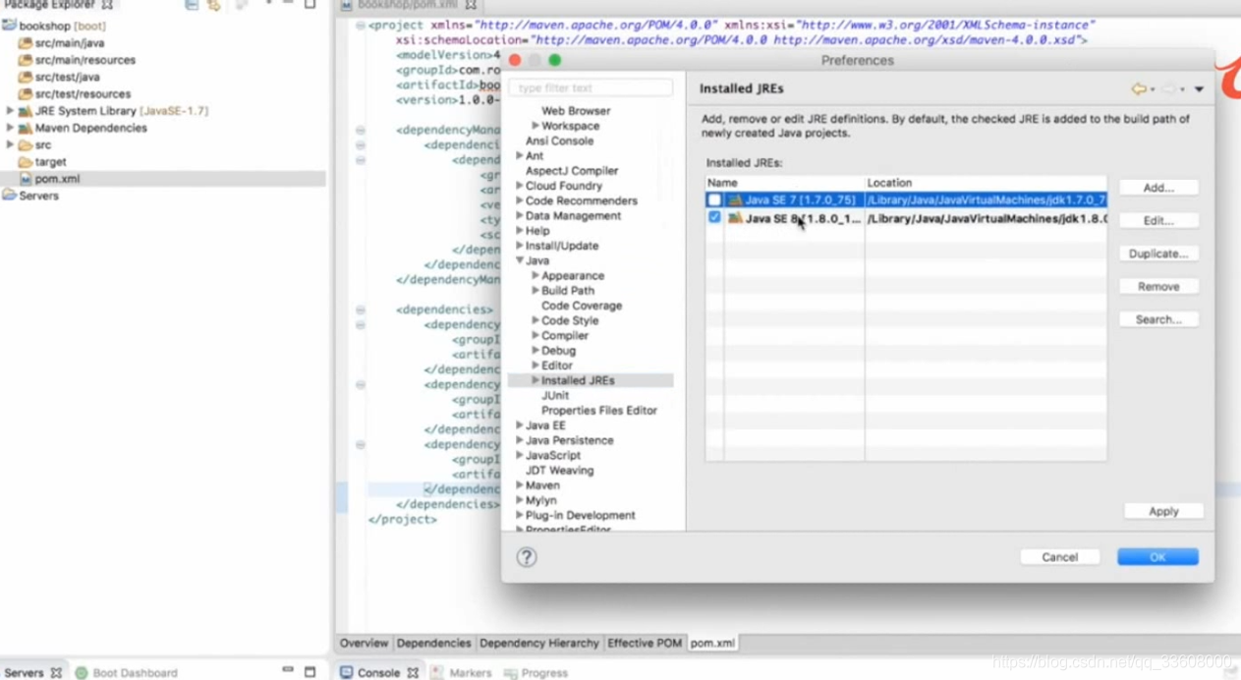Select Code Coverage preference item
Screen dimensions: 1241x680
582,306
